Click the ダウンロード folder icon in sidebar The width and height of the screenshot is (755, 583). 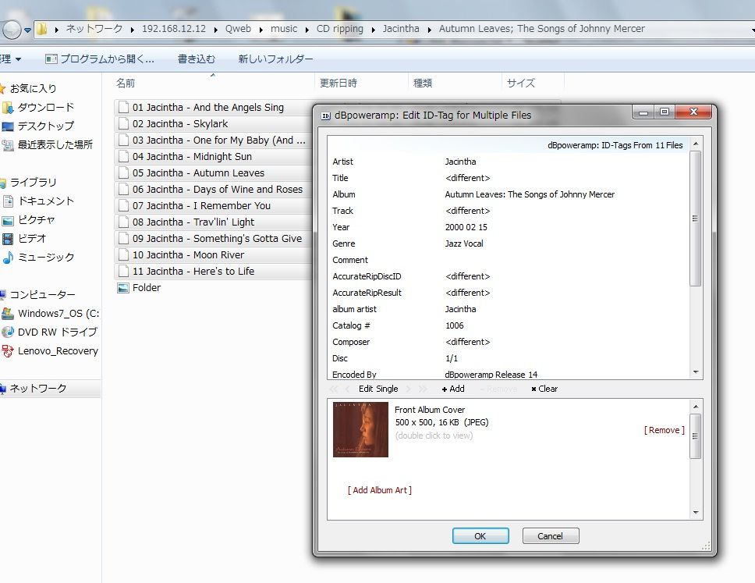8,108
